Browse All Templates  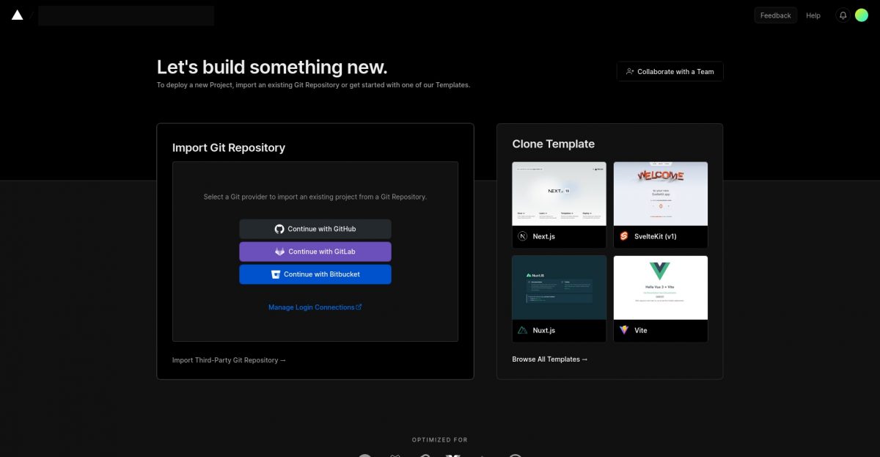coord(550,359)
